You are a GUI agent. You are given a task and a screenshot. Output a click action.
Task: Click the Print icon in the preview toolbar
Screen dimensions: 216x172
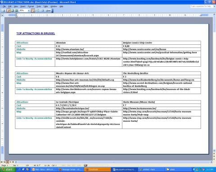4,11
